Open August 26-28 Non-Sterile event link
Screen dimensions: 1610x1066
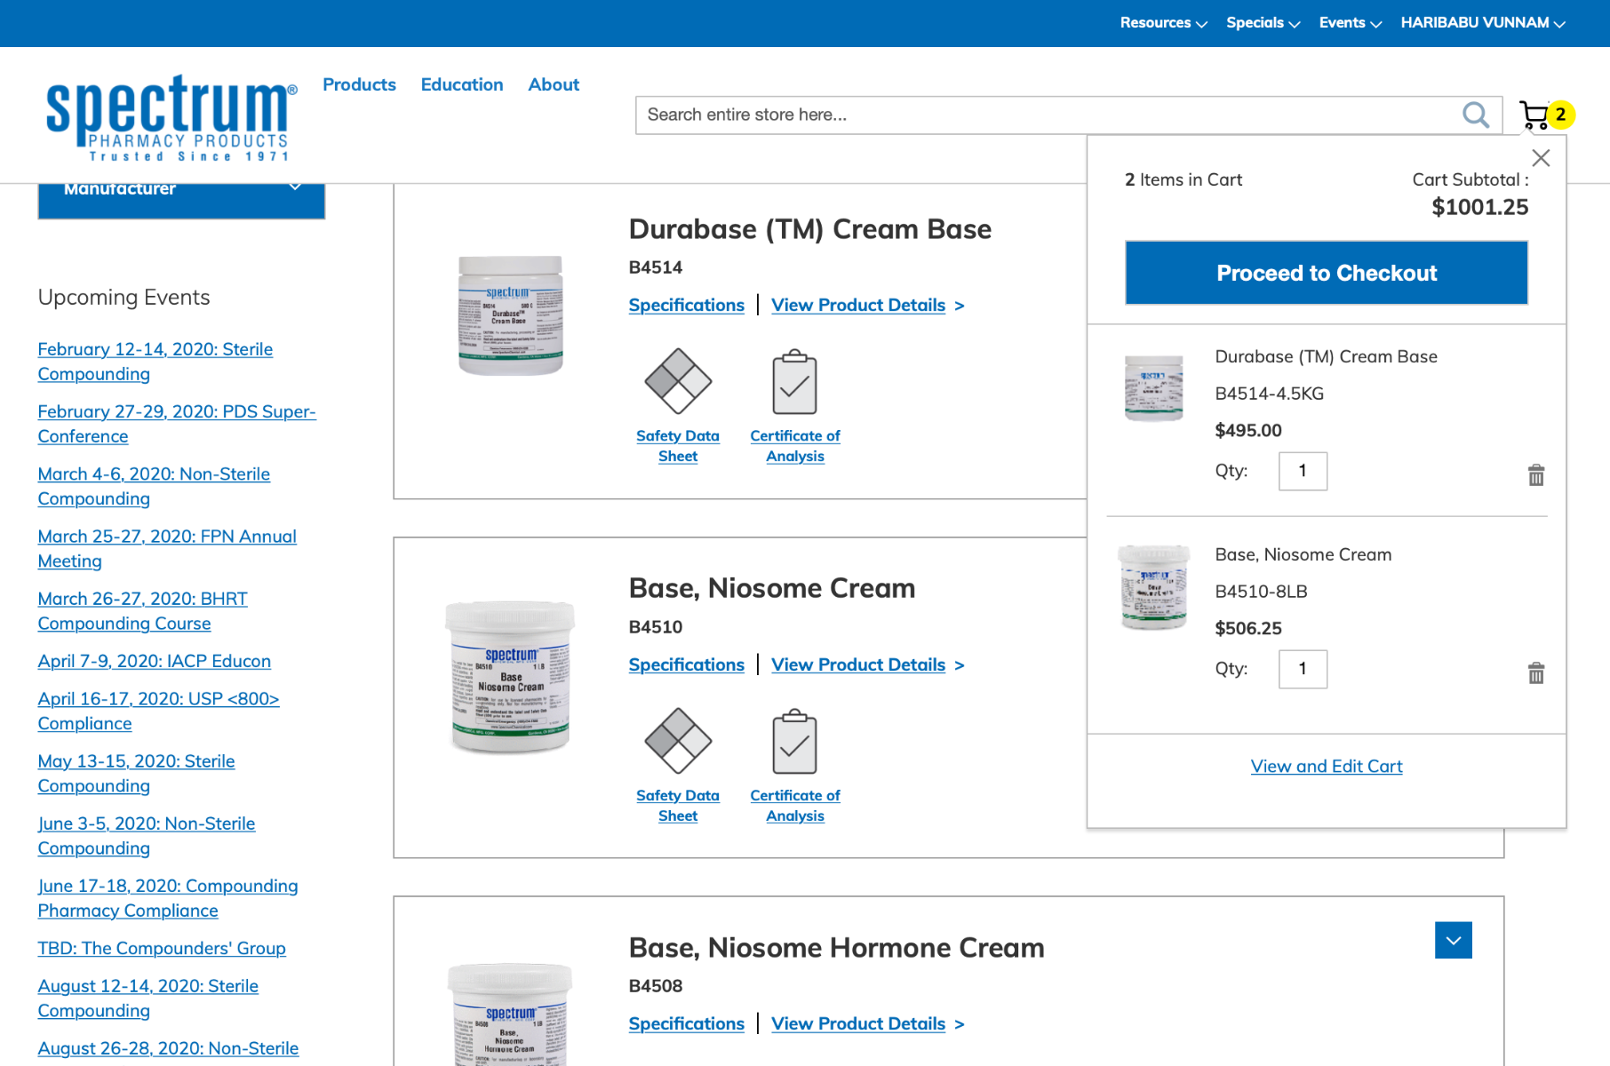click(x=168, y=1048)
